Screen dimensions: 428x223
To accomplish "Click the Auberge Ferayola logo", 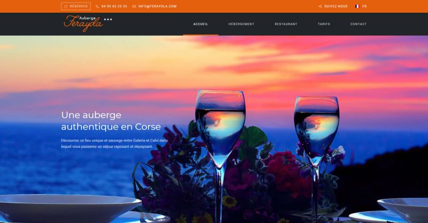I will point(83,23).
